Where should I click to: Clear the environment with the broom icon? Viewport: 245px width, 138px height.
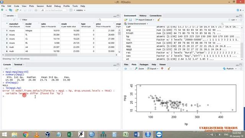[x=158, y=20]
